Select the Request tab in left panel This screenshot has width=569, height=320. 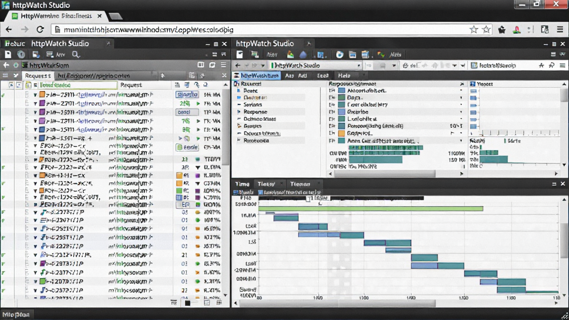[38, 76]
